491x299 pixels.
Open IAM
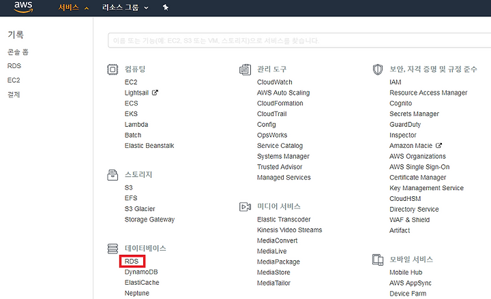coord(395,82)
